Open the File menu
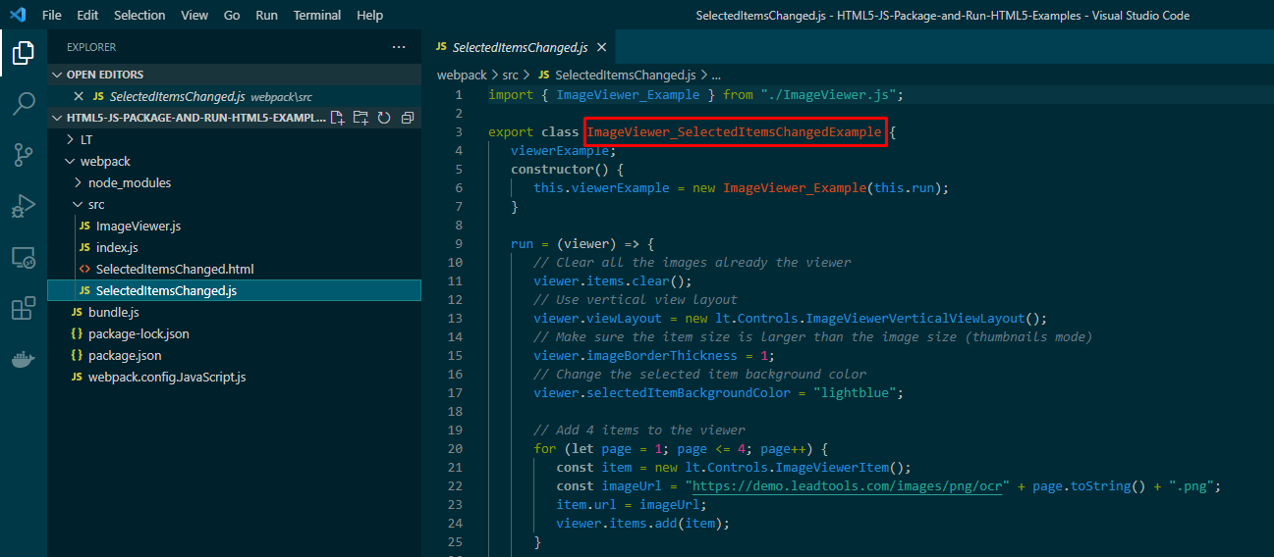 click(52, 16)
